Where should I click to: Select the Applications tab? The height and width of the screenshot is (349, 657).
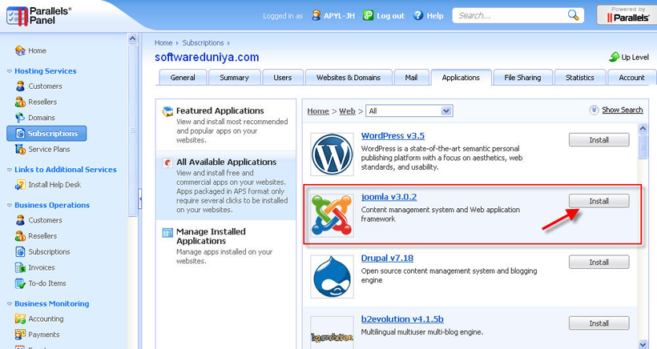coord(461,78)
